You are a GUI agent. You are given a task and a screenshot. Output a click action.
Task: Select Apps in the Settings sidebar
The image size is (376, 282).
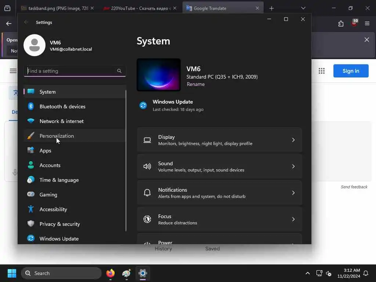75,151
